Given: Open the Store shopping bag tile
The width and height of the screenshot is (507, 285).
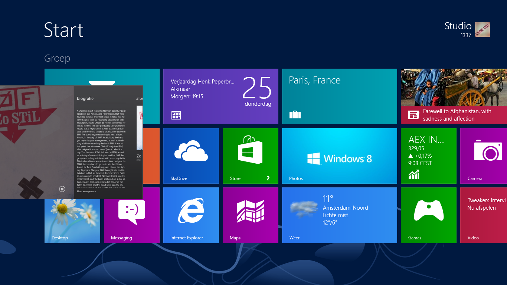Looking at the screenshot, I should click(251, 156).
